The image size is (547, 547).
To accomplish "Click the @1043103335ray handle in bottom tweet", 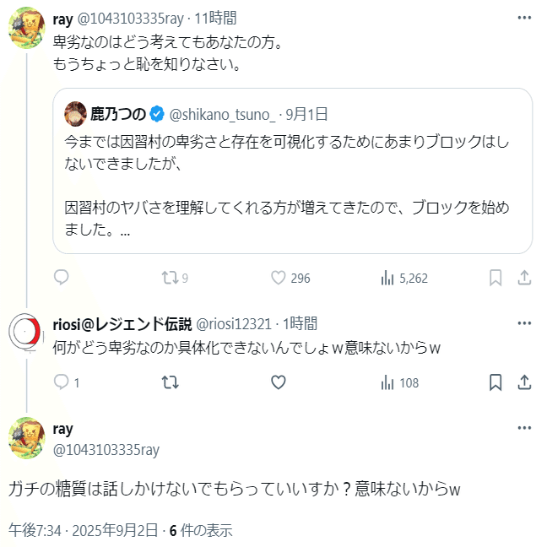I will tap(106, 449).
